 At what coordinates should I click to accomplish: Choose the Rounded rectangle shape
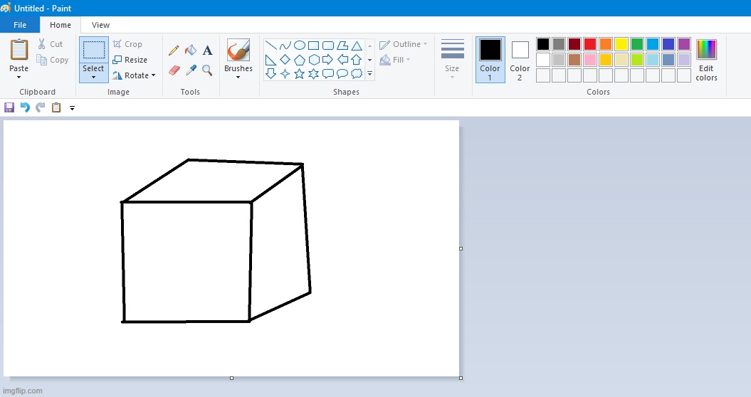click(328, 46)
